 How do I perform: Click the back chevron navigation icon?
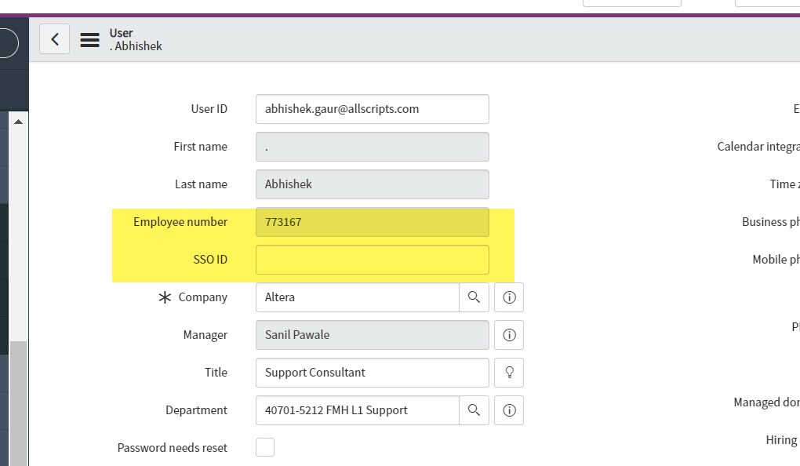pyautogui.click(x=54, y=38)
